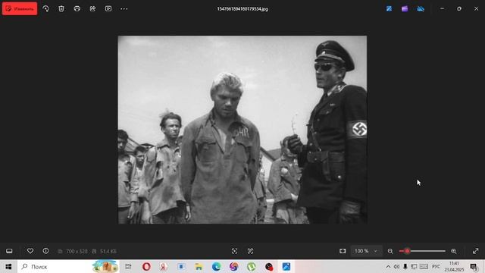Image resolution: width=485 pixels, height=273 pixels.
Task: Show file info with the info icon
Action: coord(45,251)
